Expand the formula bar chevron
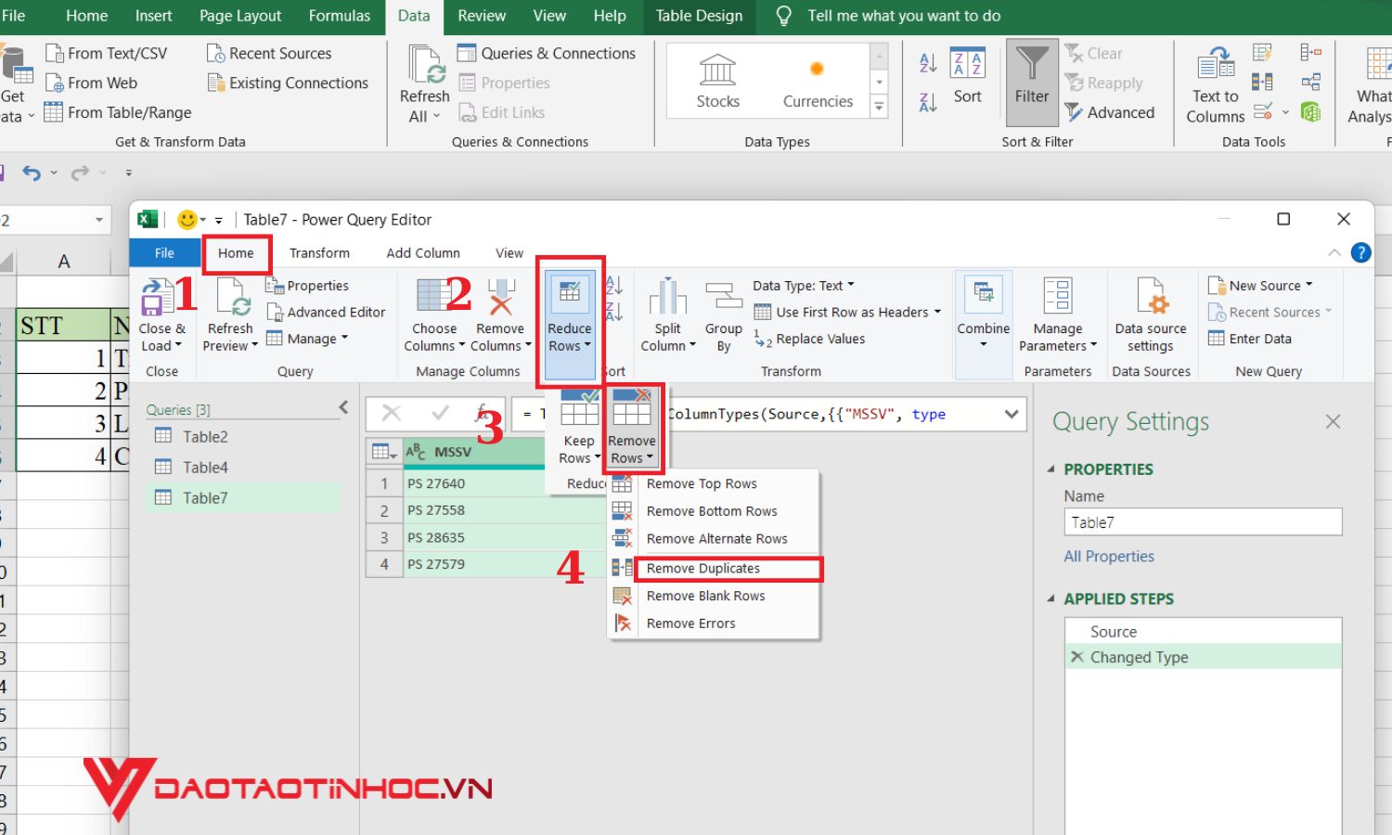Viewport: 1392px width, 835px height. (1012, 415)
